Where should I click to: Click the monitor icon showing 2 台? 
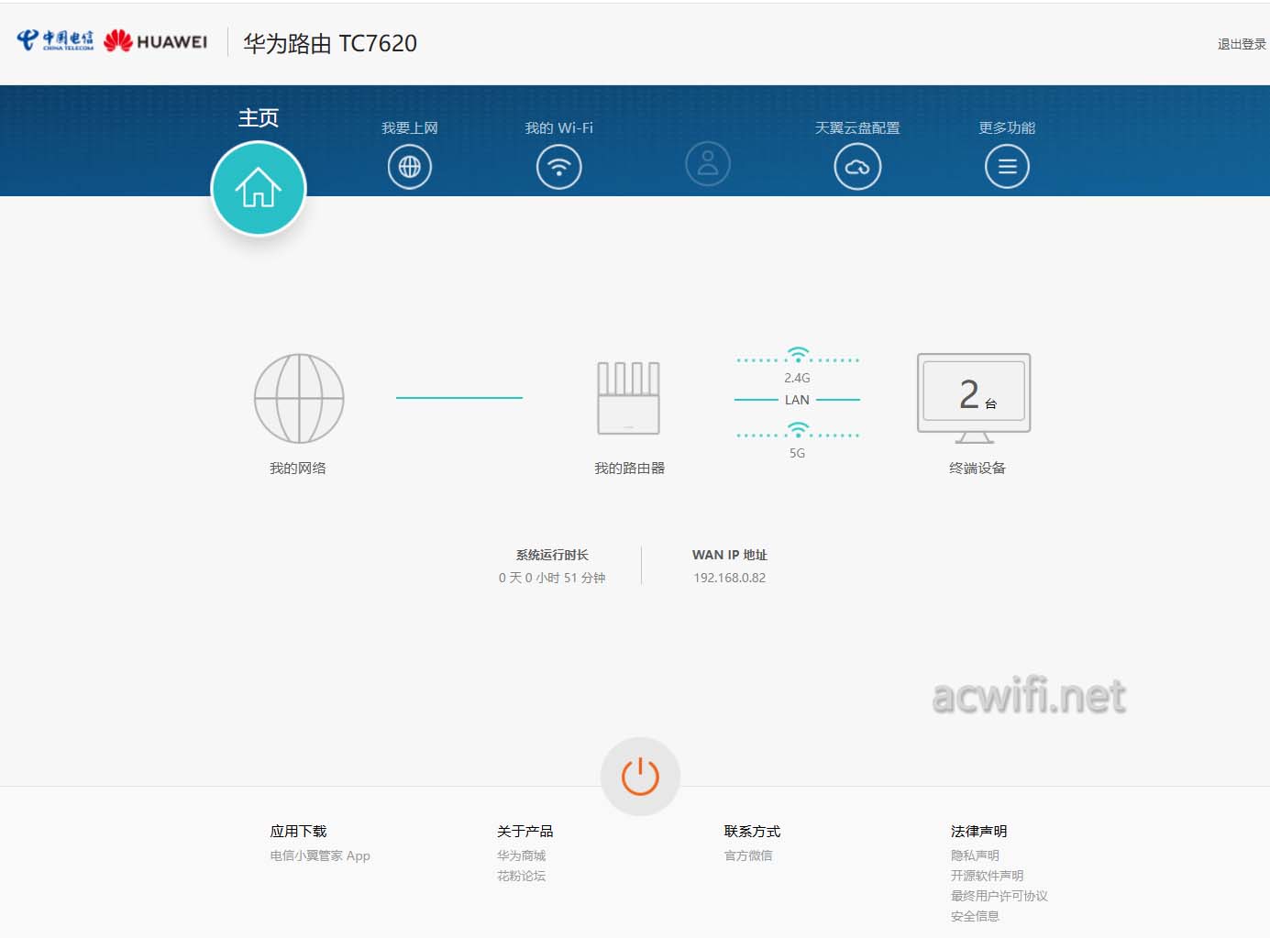coord(974,398)
